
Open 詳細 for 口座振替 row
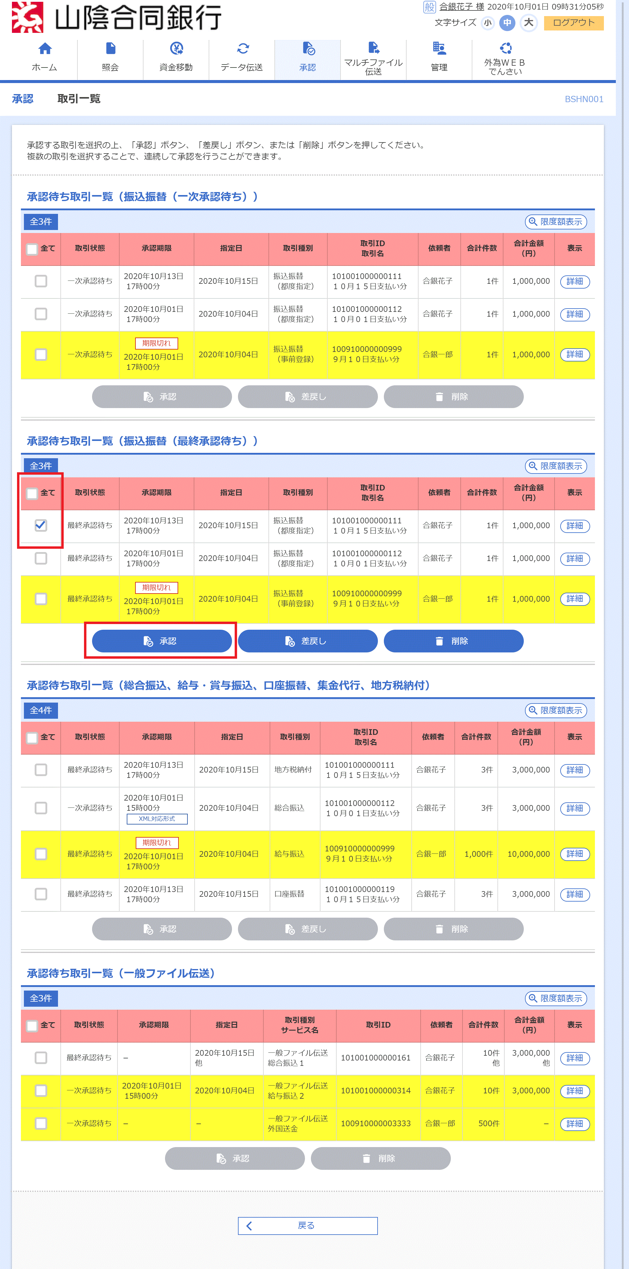(575, 894)
